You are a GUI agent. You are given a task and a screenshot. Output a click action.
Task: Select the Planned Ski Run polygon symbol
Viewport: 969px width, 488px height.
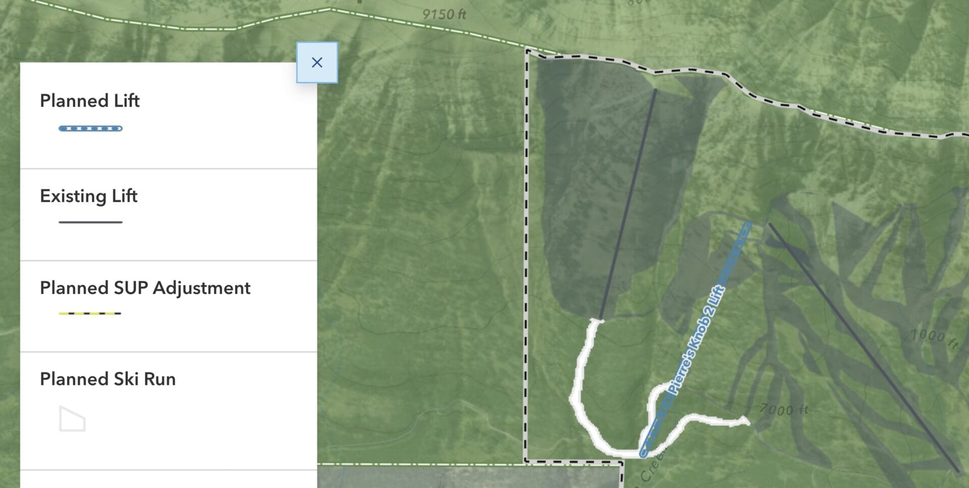(x=72, y=419)
